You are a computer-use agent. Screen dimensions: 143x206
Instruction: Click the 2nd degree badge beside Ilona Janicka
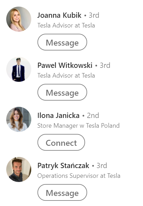click(x=93, y=116)
